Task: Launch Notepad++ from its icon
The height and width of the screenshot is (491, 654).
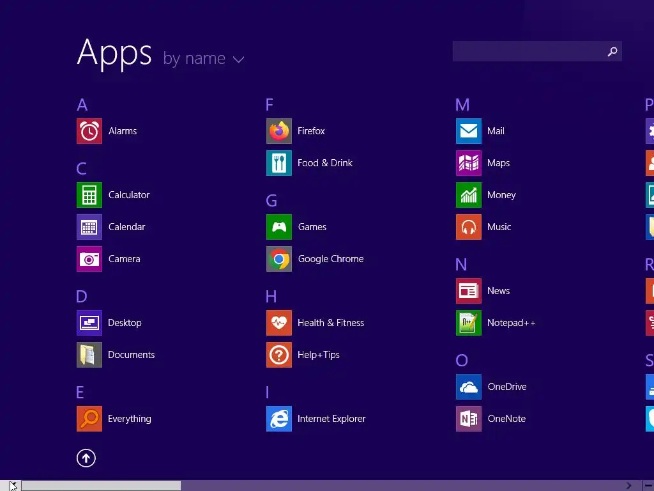Action: click(x=469, y=323)
